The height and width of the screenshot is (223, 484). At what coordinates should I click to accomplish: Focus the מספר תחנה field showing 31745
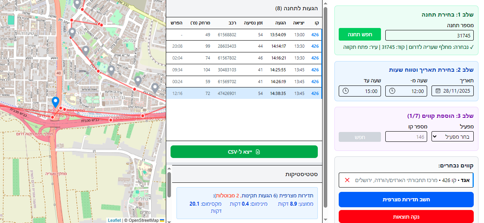pos(430,35)
